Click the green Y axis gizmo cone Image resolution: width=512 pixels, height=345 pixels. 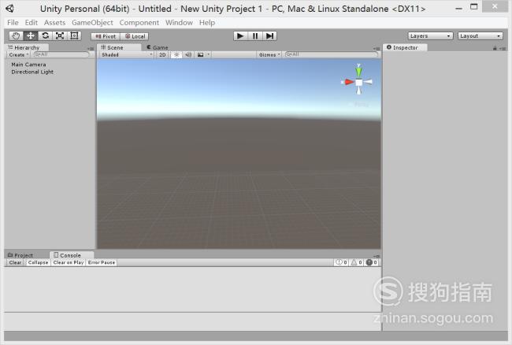pyautogui.click(x=358, y=71)
